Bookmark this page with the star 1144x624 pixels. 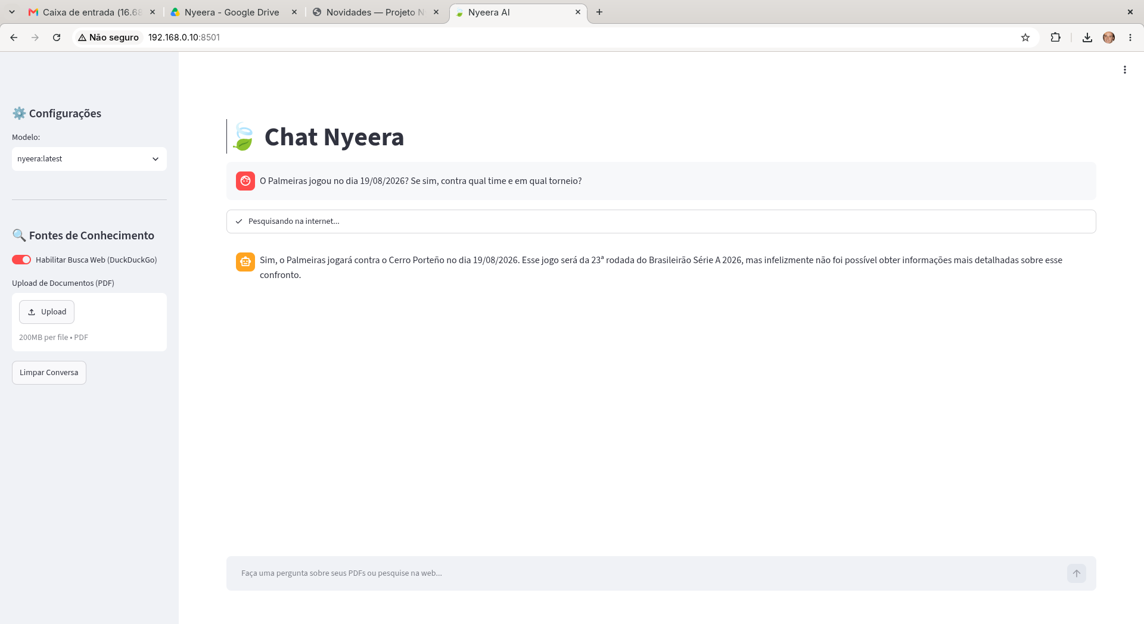(1025, 38)
